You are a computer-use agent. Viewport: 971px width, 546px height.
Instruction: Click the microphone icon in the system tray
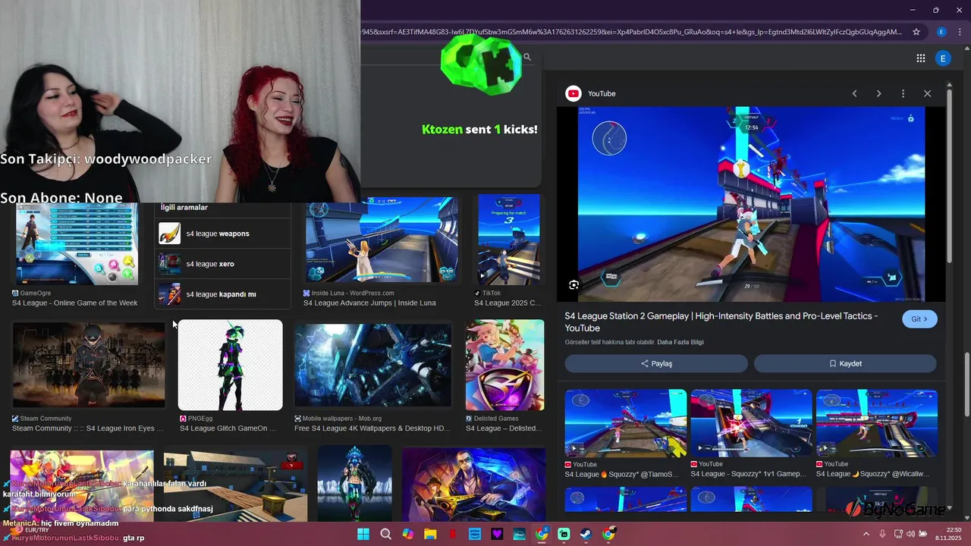click(x=882, y=534)
